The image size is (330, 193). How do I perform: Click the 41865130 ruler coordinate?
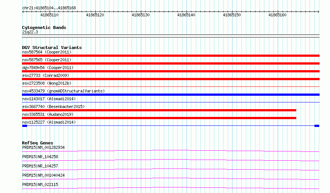click(x=141, y=15)
